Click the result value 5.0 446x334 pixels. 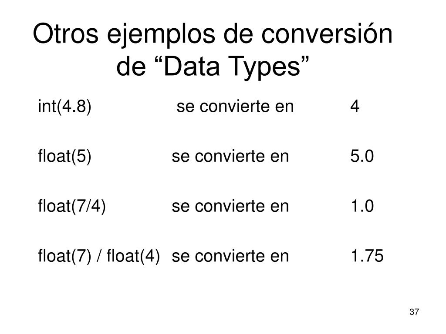(x=362, y=157)
